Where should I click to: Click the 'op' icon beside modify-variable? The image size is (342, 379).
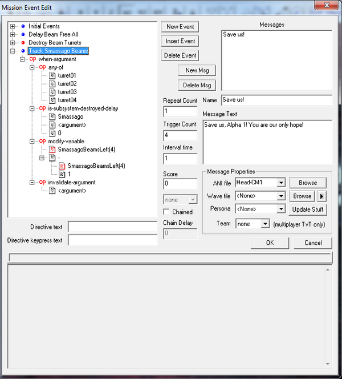43,141
